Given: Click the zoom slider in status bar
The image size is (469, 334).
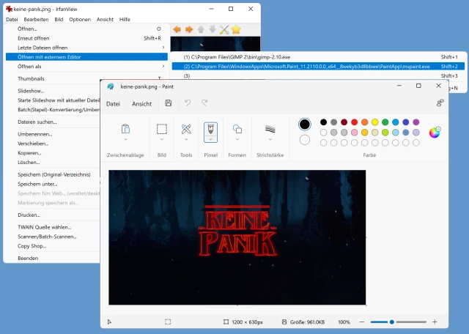Looking at the screenshot, I should [391, 322].
